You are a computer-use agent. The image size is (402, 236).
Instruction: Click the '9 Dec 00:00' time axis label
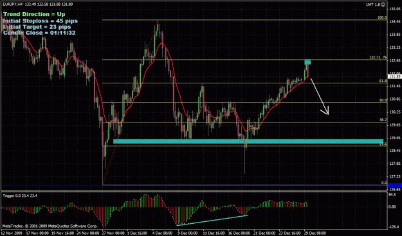pos(187,233)
